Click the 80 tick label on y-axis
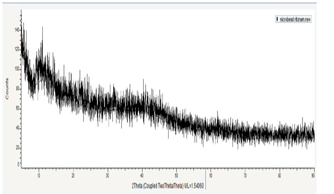Image resolution: width=334 pixels, height=194 pixels. tap(17, 88)
